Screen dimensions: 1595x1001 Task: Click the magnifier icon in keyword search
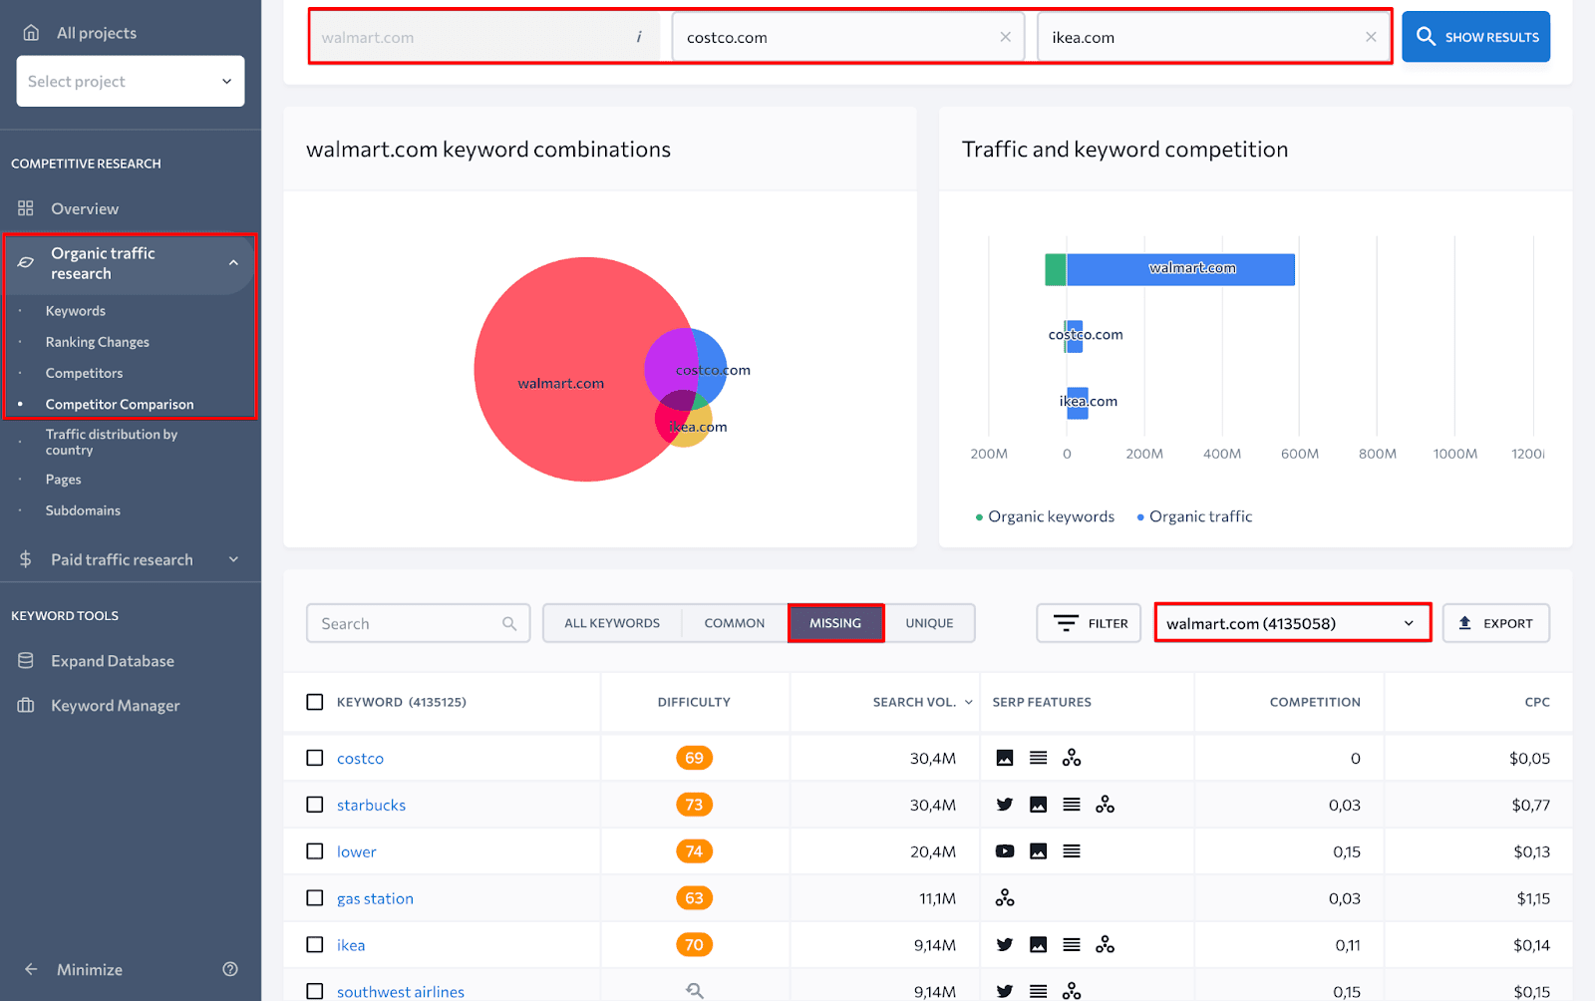[509, 624]
